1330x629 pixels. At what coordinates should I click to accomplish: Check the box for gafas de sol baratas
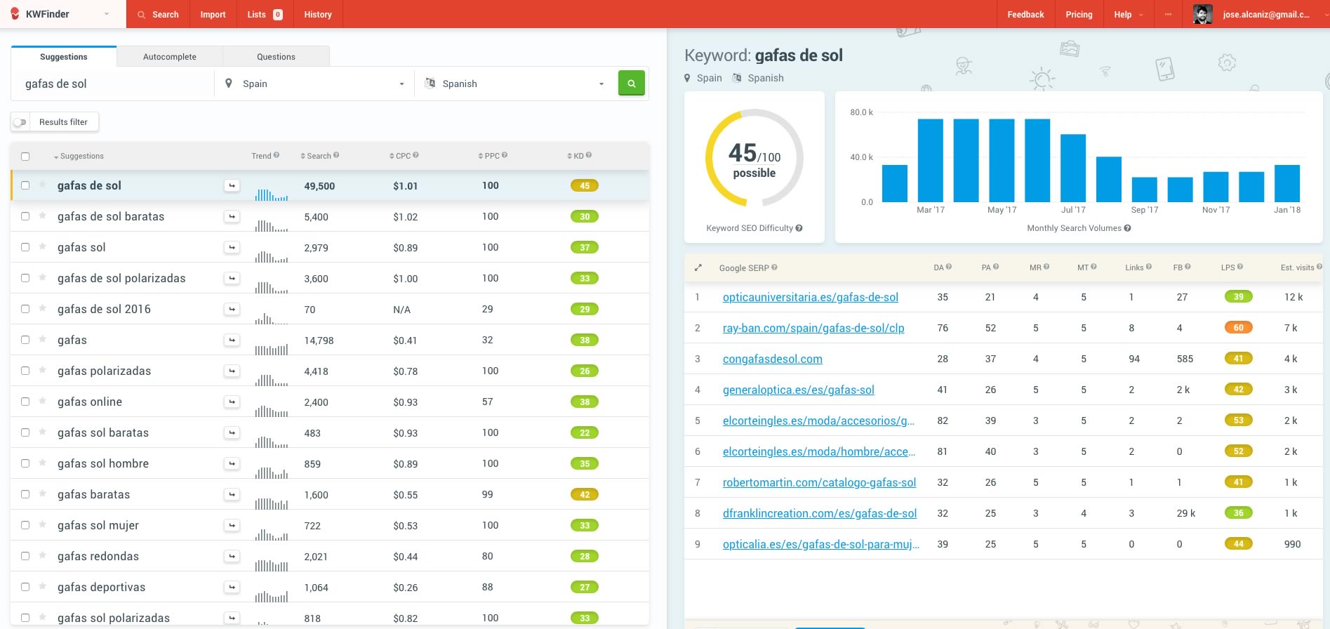point(25,216)
